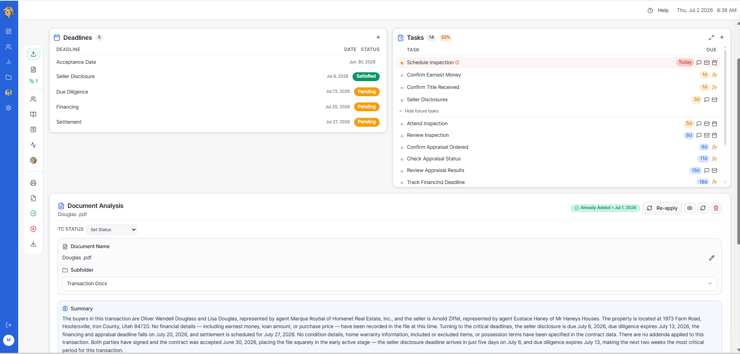Click the upload icon in the tool panel
This screenshot has height=354, width=740.
[33, 54]
